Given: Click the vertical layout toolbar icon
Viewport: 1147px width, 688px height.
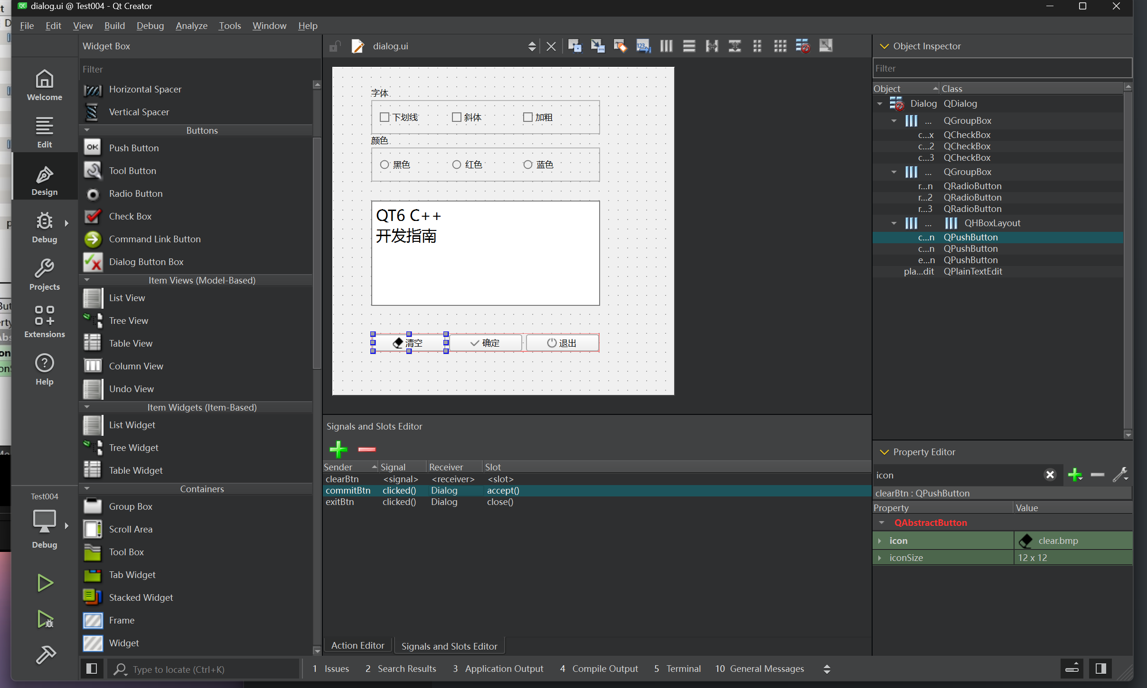Looking at the screenshot, I should 689,46.
